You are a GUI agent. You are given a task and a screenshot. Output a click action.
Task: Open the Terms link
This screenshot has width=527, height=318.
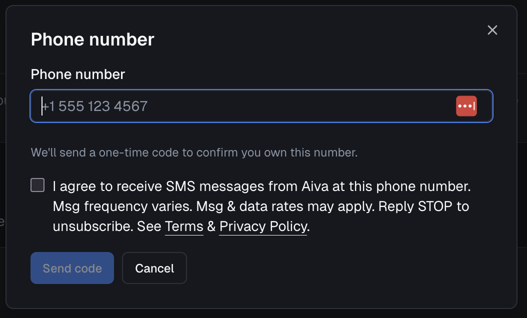[x=184, y=226]
